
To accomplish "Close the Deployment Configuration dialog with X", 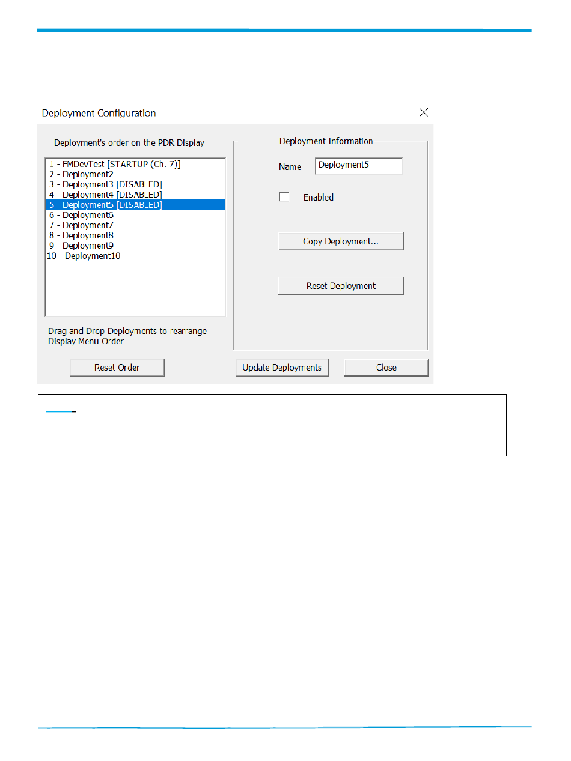I will coord(424,112).
